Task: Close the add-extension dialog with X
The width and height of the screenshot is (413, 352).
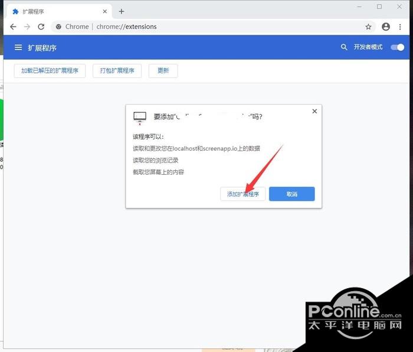Action: tap(314, 111)
